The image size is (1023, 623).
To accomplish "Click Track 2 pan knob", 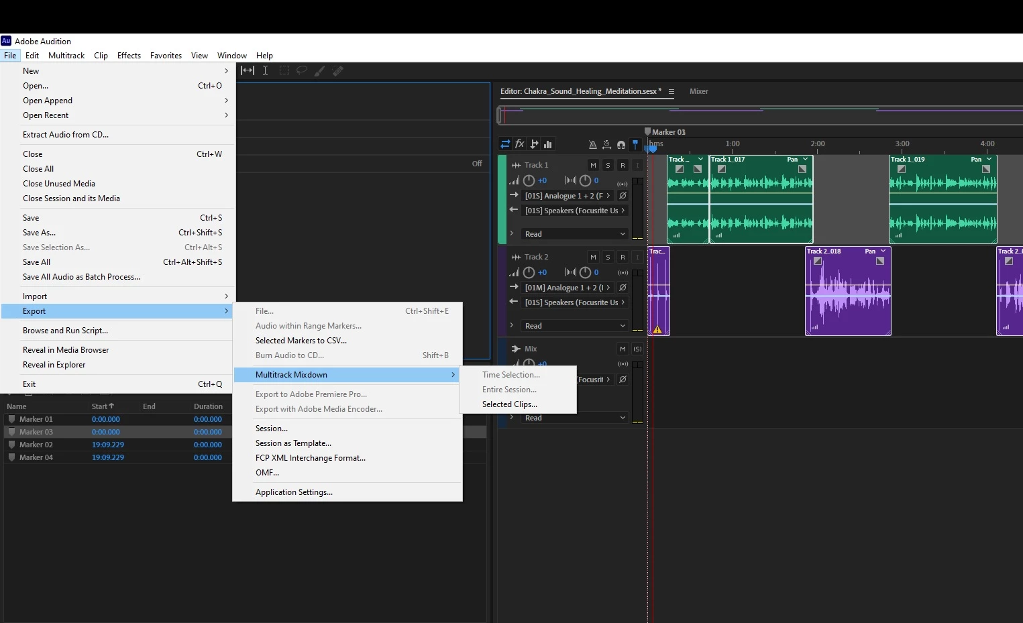I will pos(585,272).
